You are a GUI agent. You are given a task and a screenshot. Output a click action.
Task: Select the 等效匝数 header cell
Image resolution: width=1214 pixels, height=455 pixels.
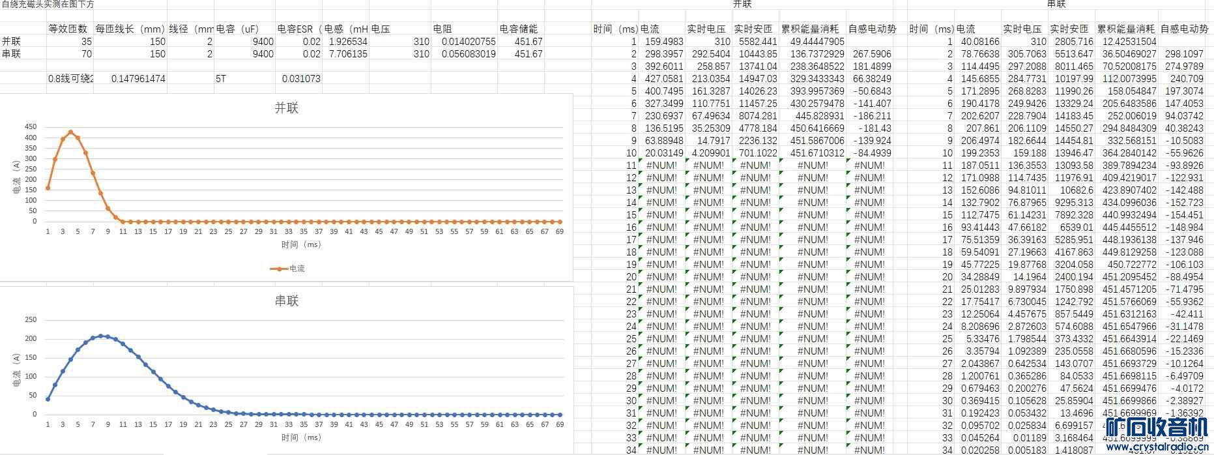point(68,29)
